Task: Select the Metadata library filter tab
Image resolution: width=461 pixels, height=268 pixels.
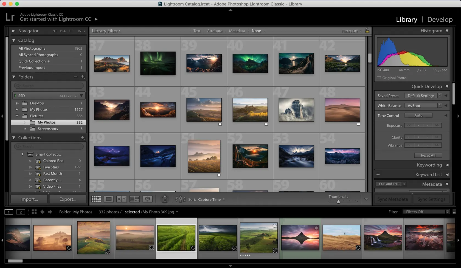Action: [237, 31]
